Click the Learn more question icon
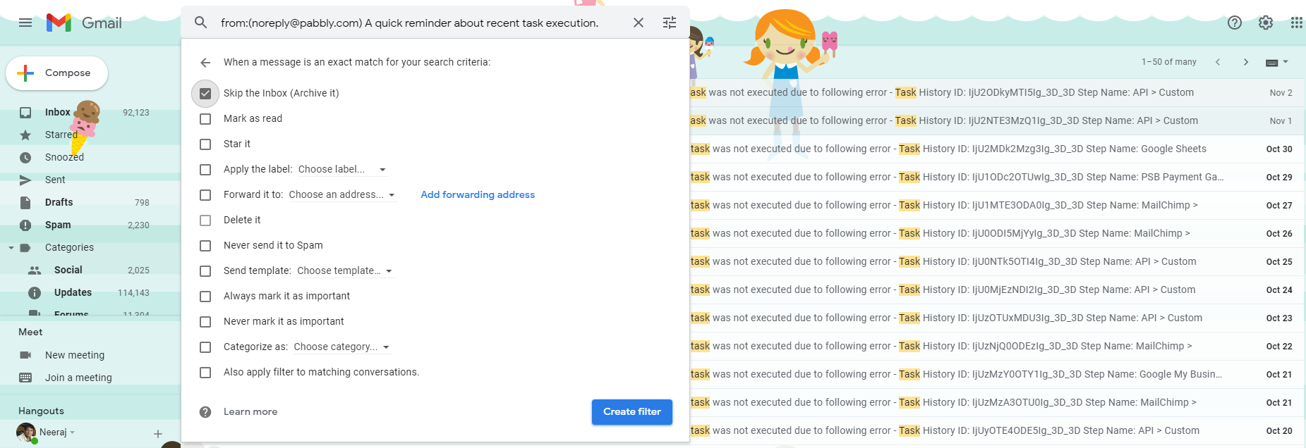Screen dimensions: 1306x448 205,412
